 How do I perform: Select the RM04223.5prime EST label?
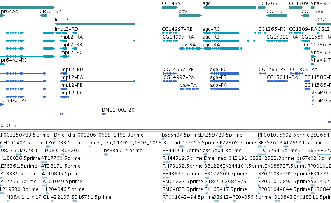(x=182, y=182)
